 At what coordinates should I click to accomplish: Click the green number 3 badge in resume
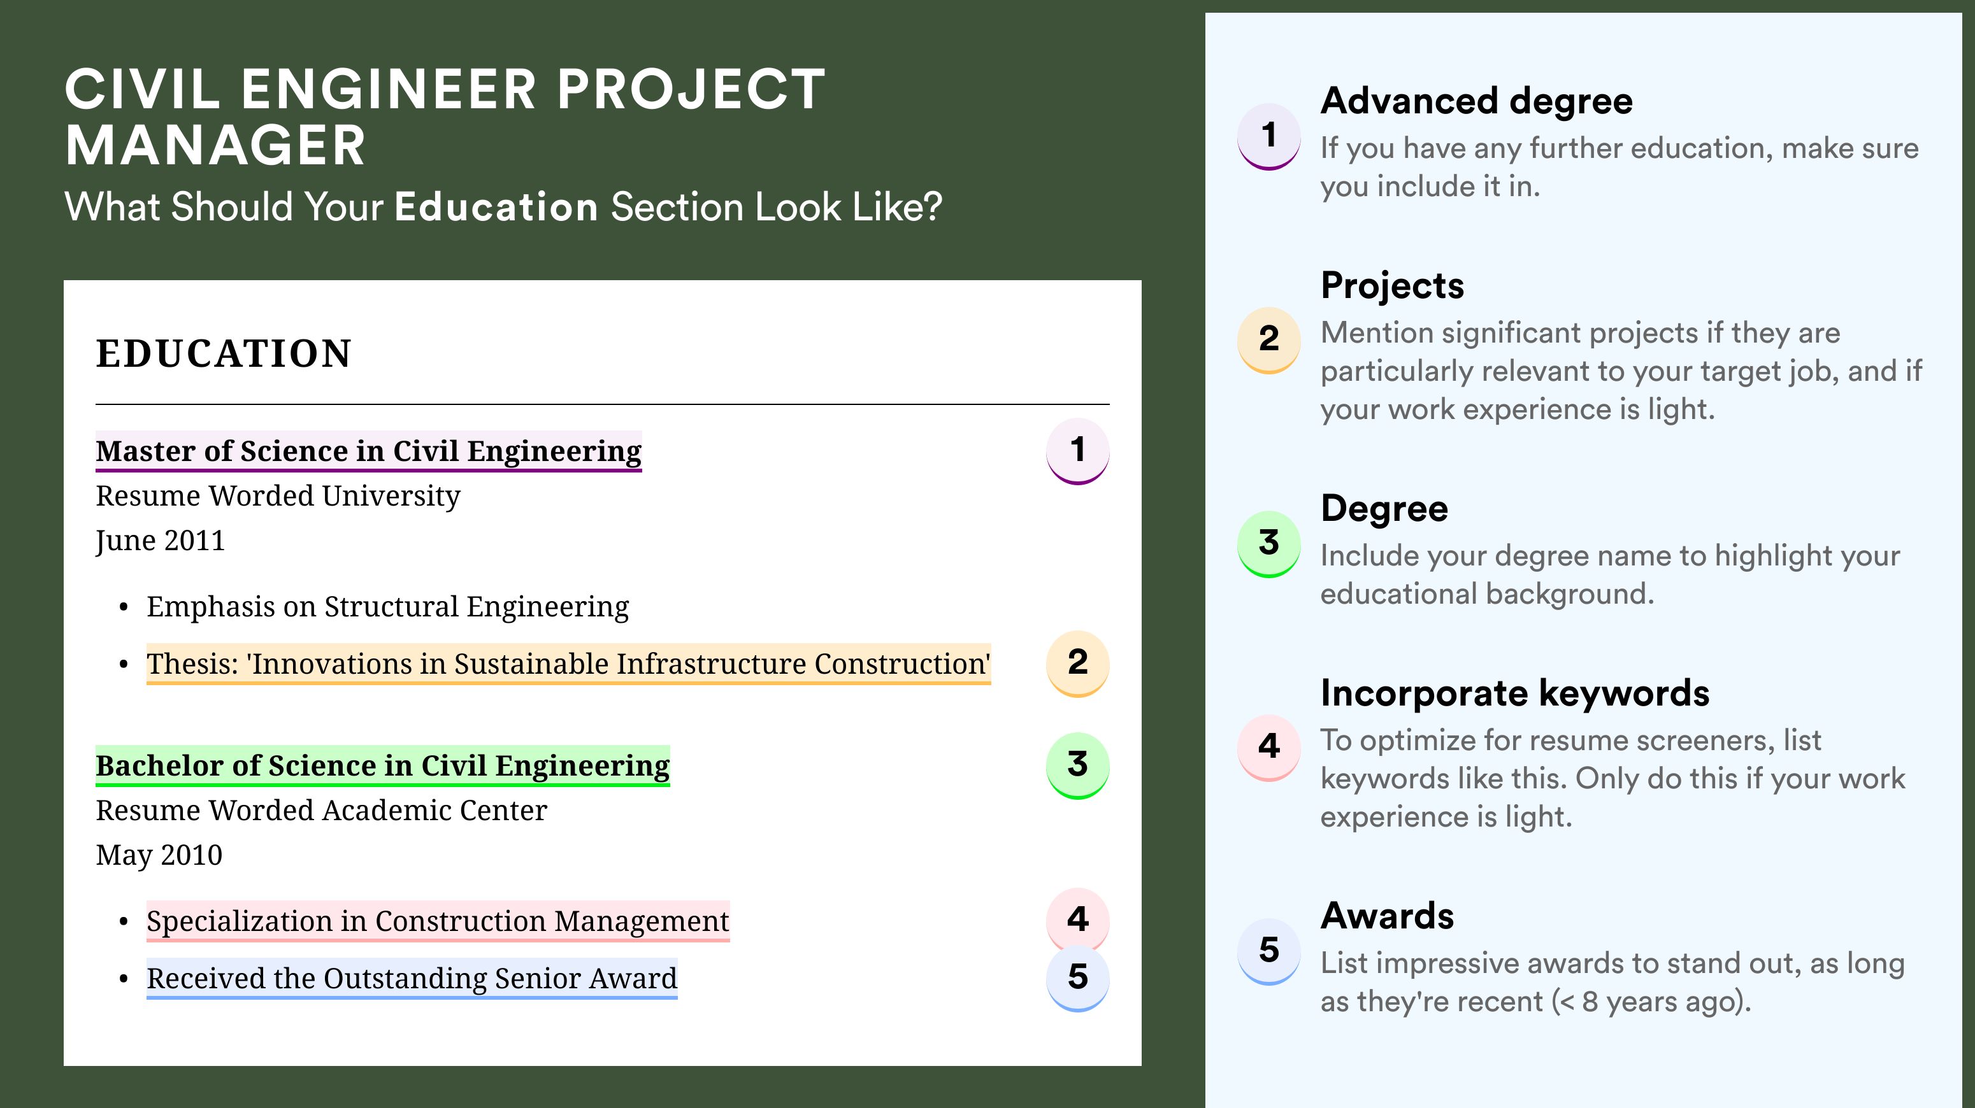[1077, 765]
